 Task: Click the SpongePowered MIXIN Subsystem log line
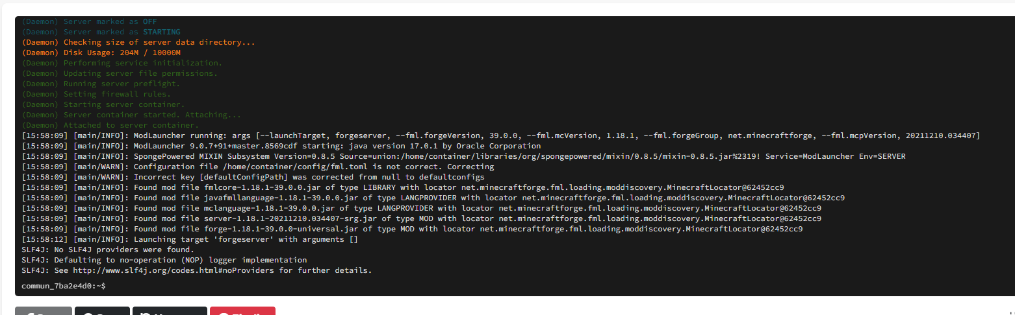(463, 156)
